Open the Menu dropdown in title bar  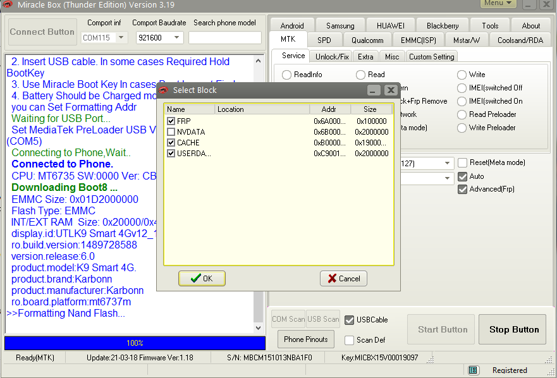tap(498, 3)
